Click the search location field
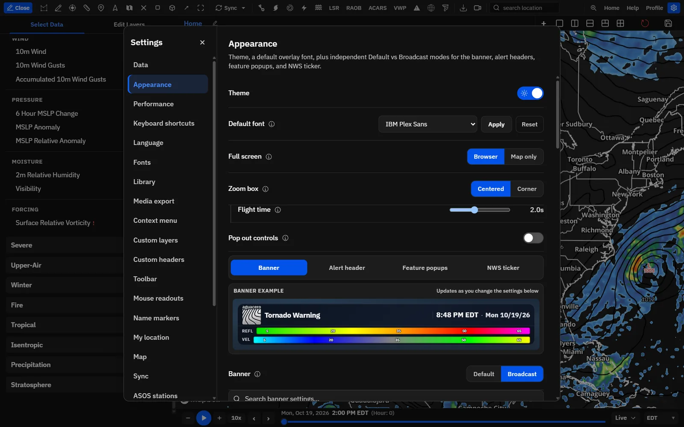Viewport: 684px width, 427px height. [x=525, y=8]
